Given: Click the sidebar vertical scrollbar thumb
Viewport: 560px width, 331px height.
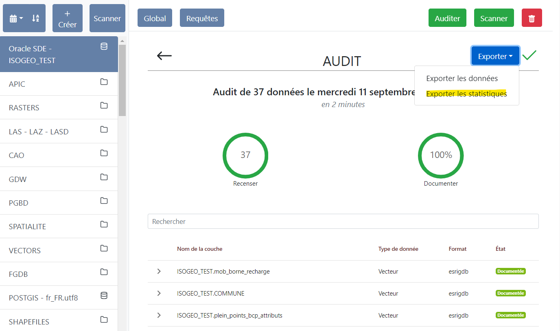Looking at the screenshot, I should (x=122, y=80).
